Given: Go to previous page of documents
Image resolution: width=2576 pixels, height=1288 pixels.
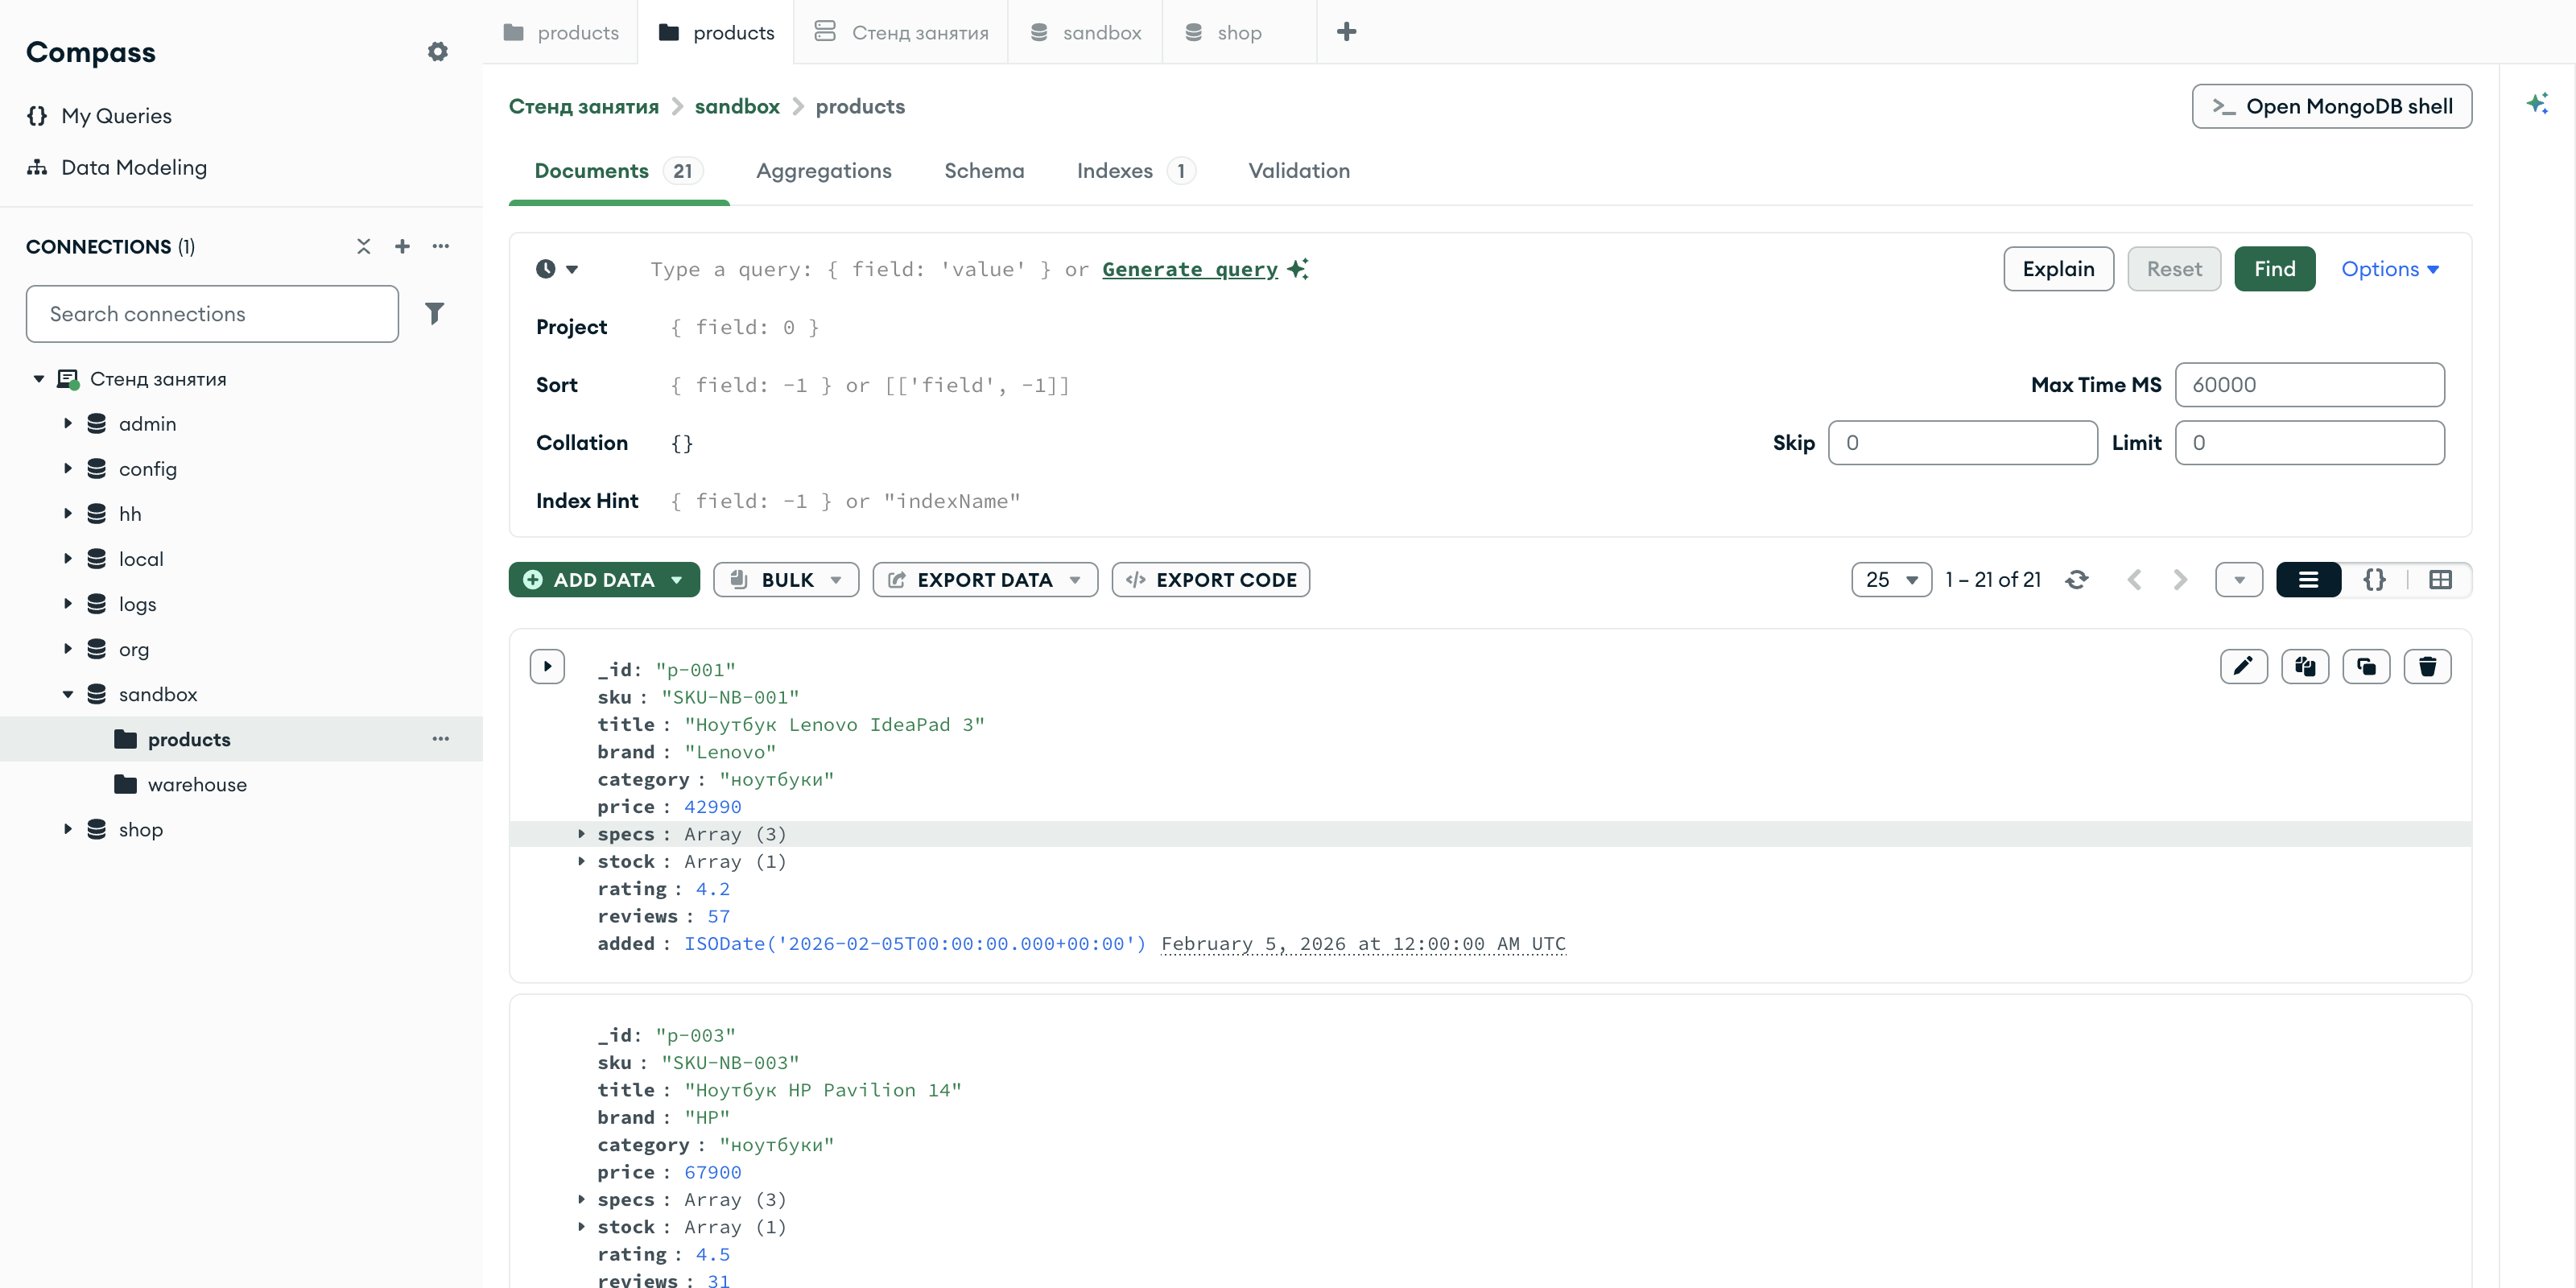Looking at the screenshot, I should pos(2134,580).
